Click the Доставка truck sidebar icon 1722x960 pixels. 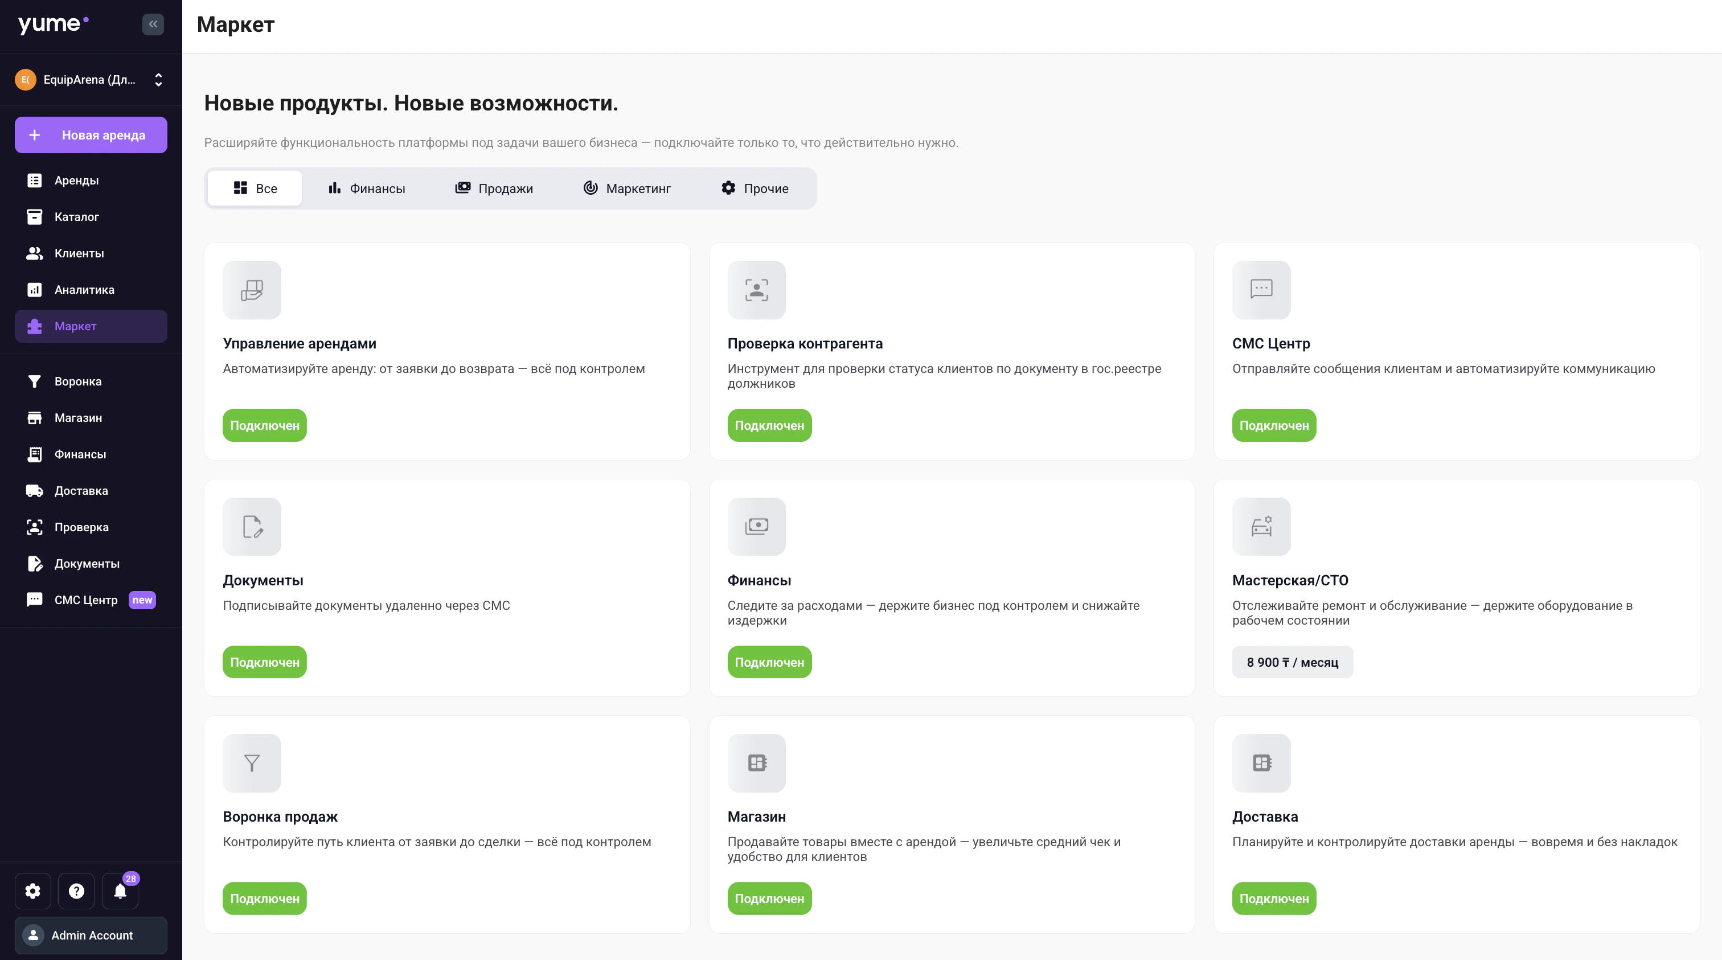click(x=34, y=491)
